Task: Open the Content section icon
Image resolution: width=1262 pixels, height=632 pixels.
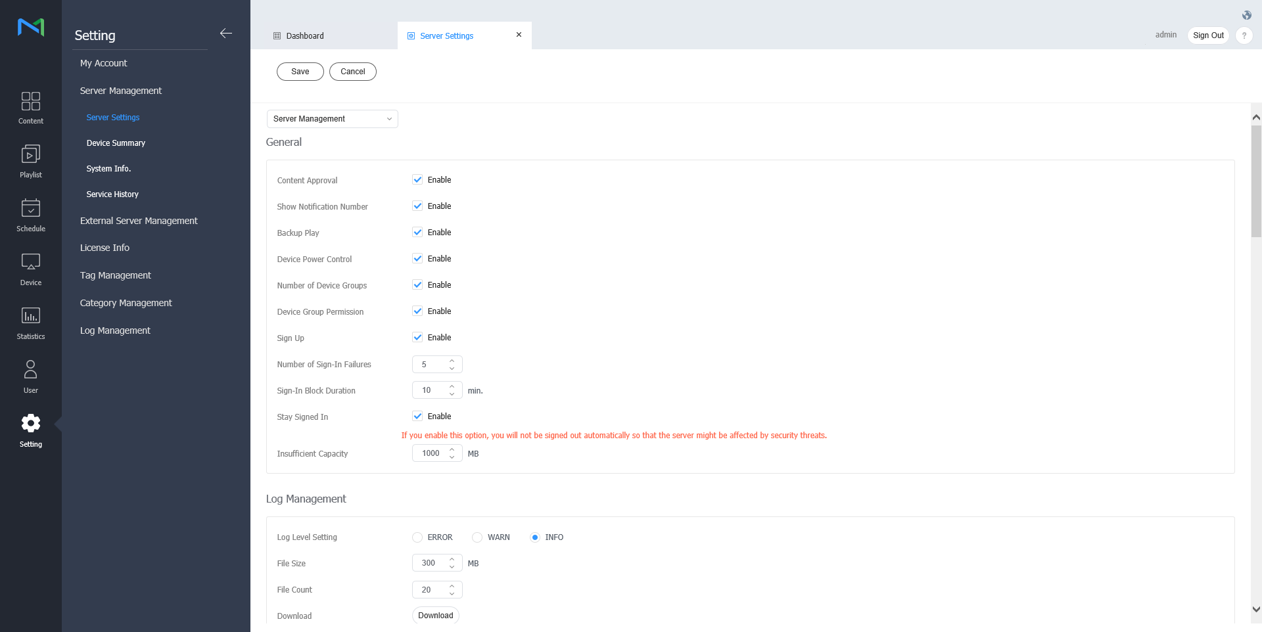Action: coord(31,101)
